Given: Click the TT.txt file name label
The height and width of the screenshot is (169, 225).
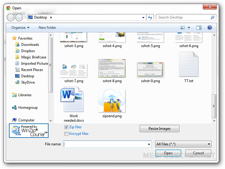Looking at the screenshot, I should 189,81.
